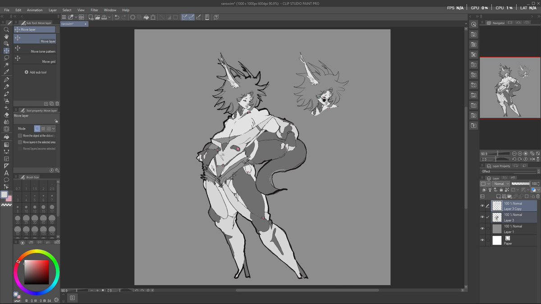This screenshot has height=304, width=541.
Task: Click Delete layer trash icon
Action: click(538, 196)
